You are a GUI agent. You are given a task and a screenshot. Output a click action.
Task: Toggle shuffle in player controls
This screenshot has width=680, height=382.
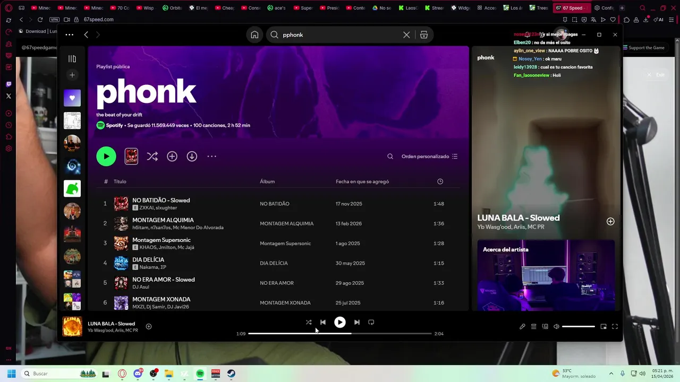click(309, 322)
